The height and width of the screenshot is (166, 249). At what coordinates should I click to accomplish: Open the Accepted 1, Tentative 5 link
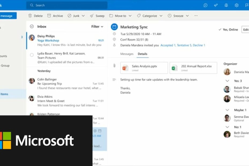[x=183, y=45]
